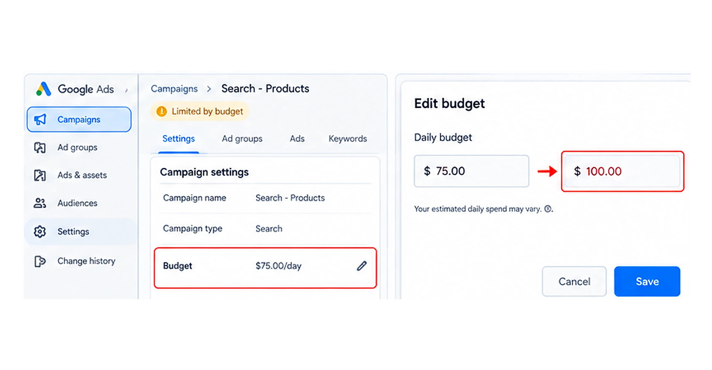This screenshot has width=712, height=370.
Task: Click the Change history icon
Action: tap(40, 261)
